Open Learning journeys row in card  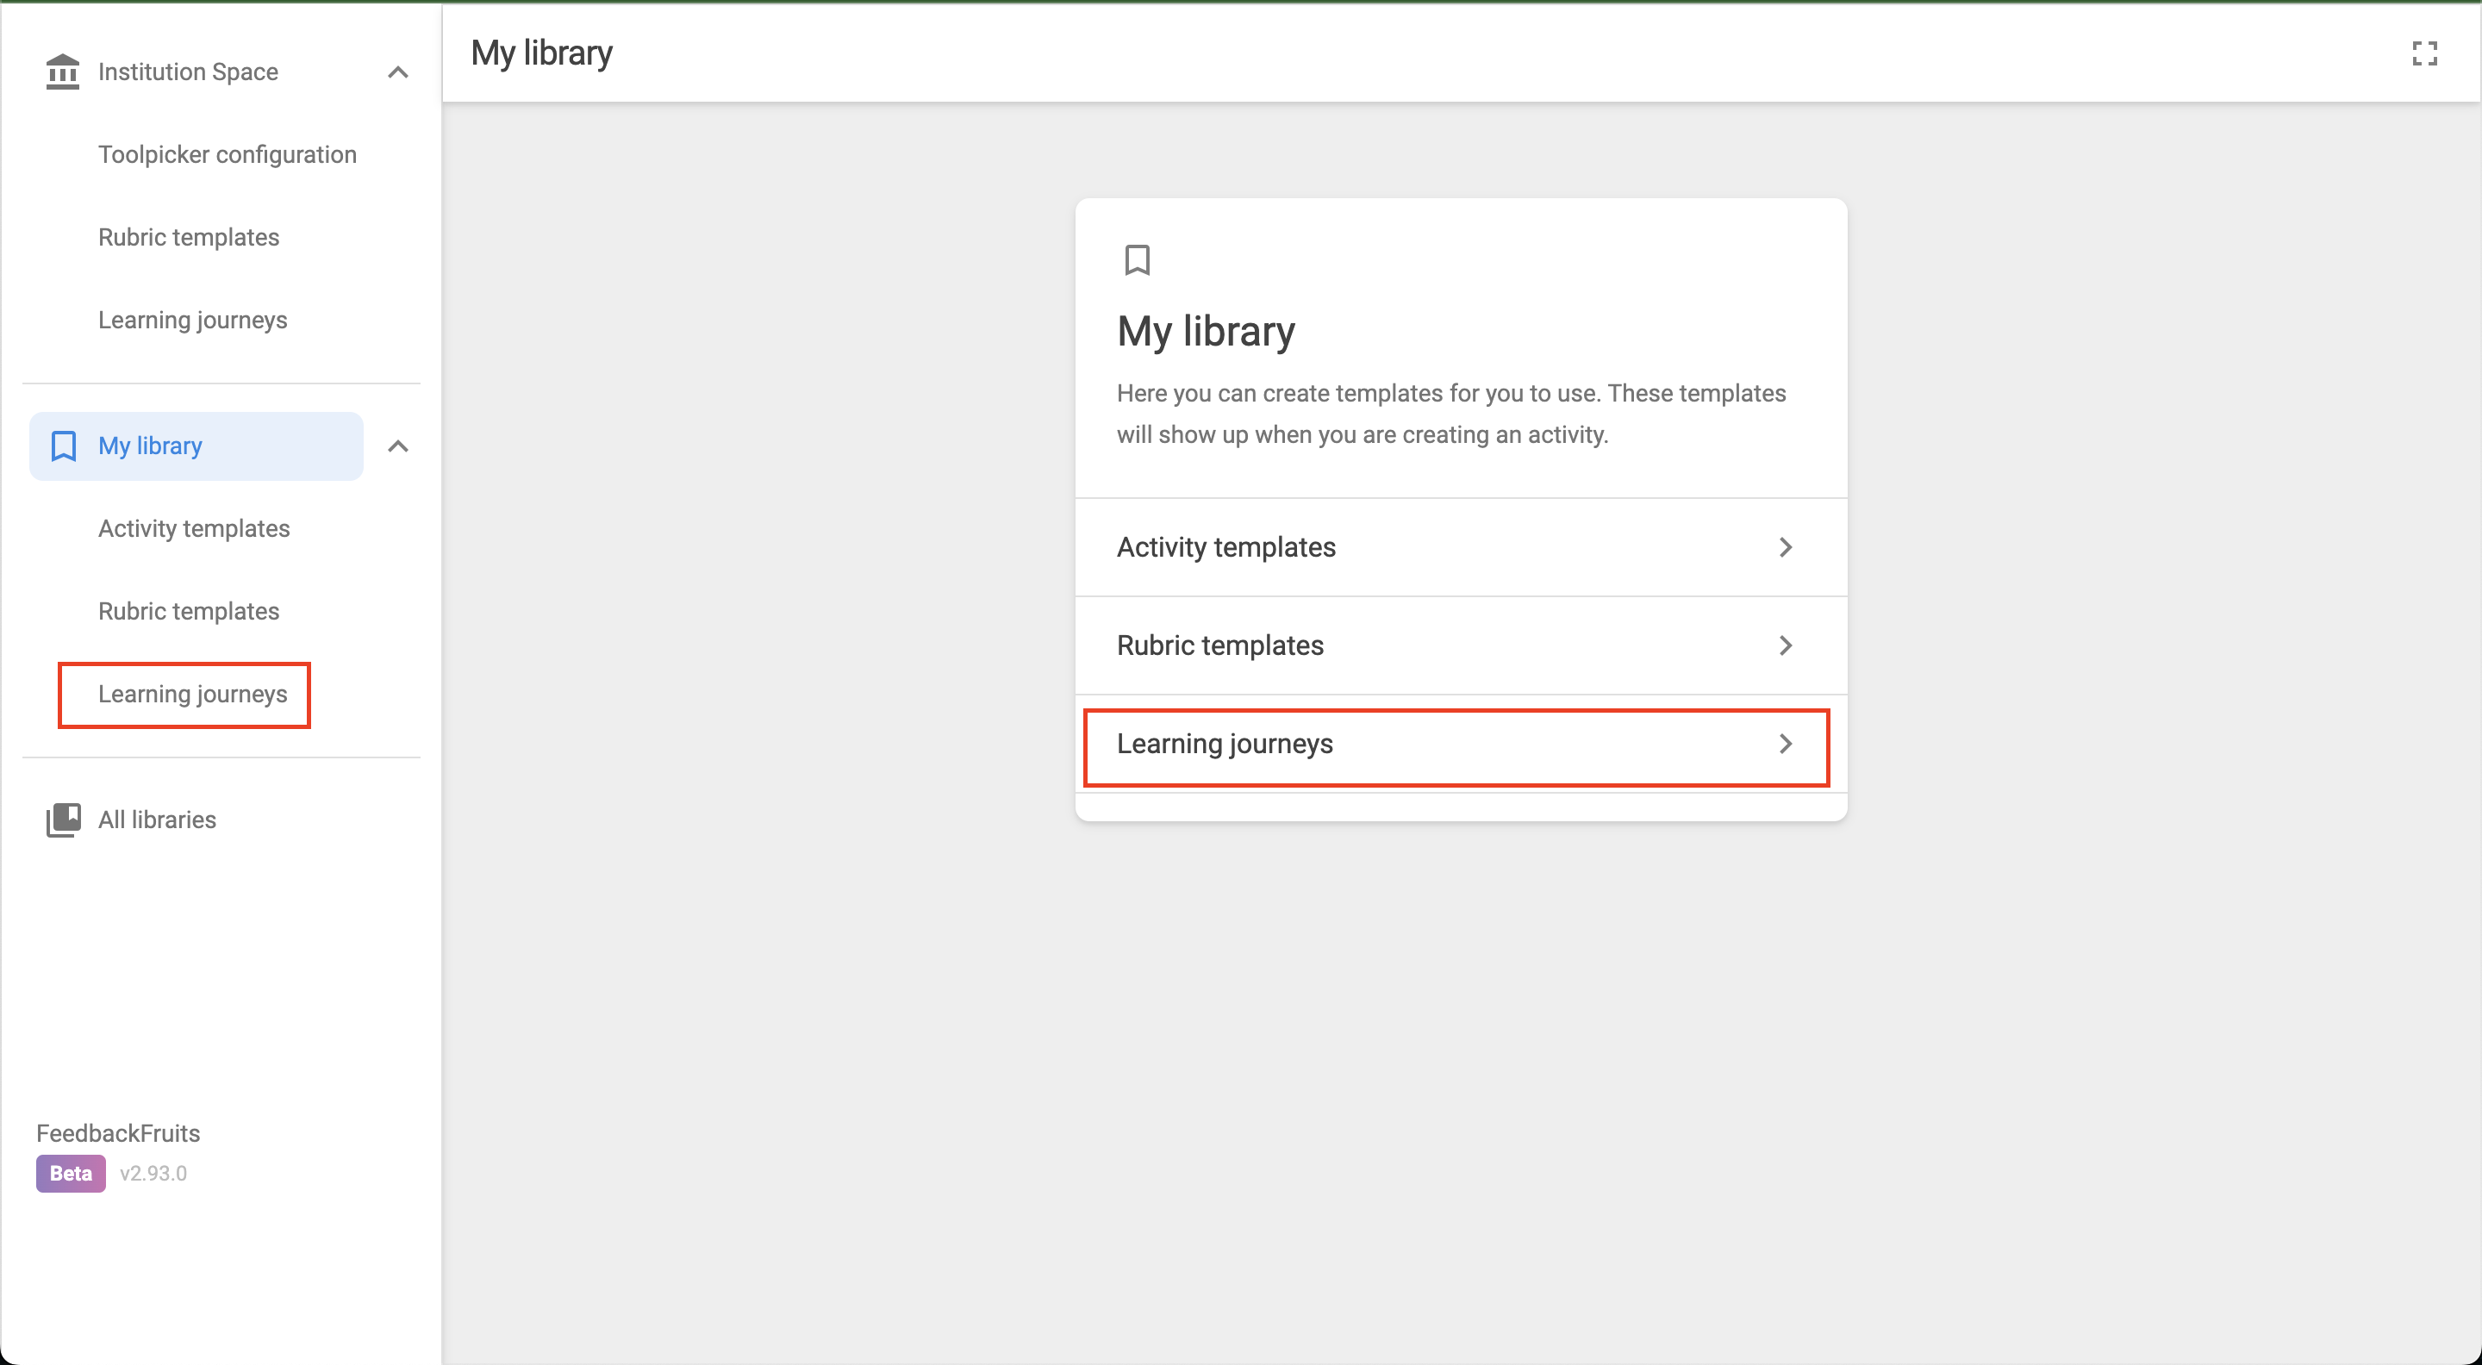pyautogui.click(x=1461, y=744)
